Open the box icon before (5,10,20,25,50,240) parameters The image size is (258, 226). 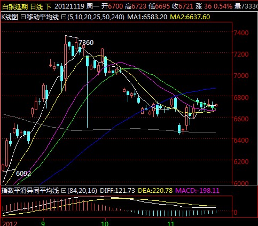click(x=64, y=17)
